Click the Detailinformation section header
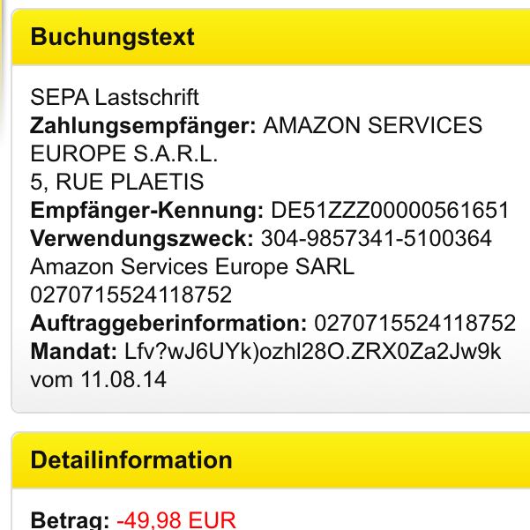The width and height of the screenshot is (530, 530). coord(131,459)
